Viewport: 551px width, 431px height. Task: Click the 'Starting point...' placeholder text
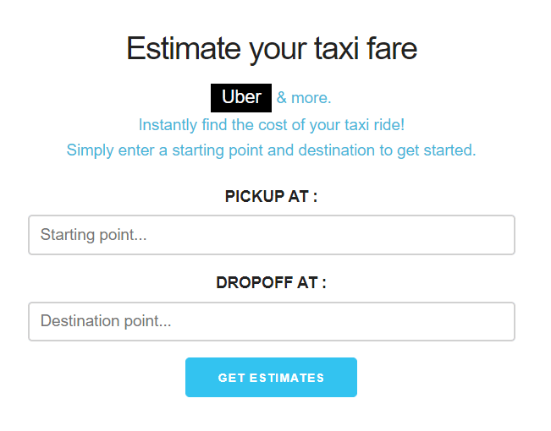93,235
